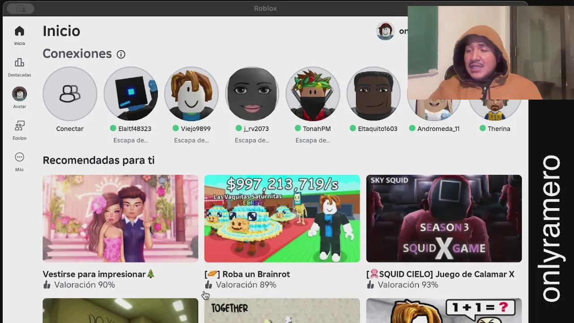This screenshot has height=323, width=574.
Task: Click Escapa de... under Elaltf48323
Action: click(x=131, y=140)
